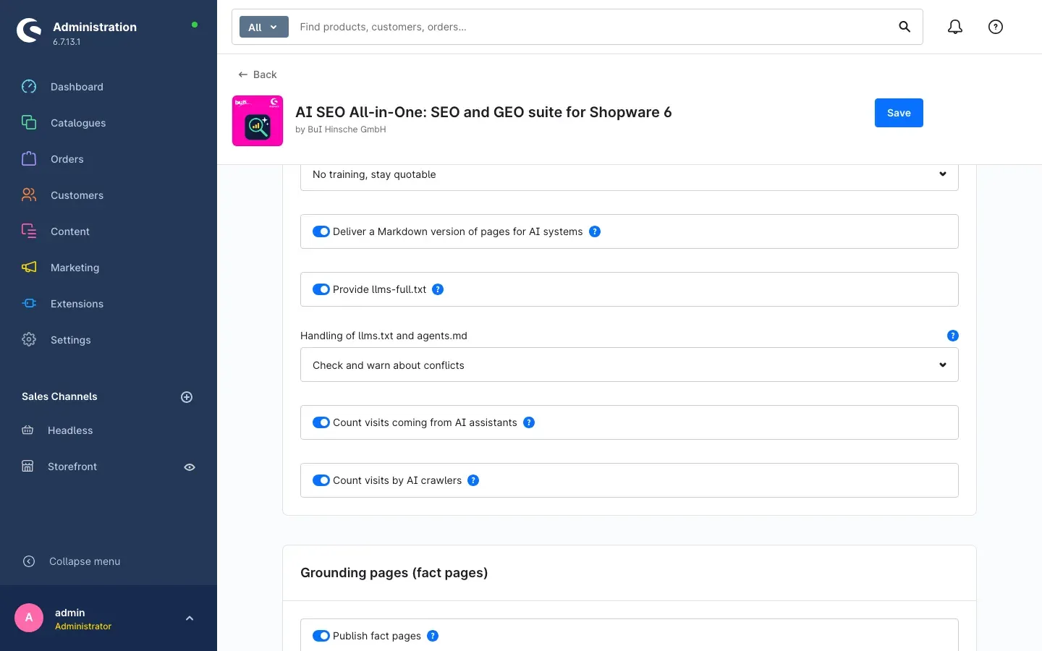Click the Settings gear icon
Viewport: 1042px width, 651px height.
[x=29, y=340]
